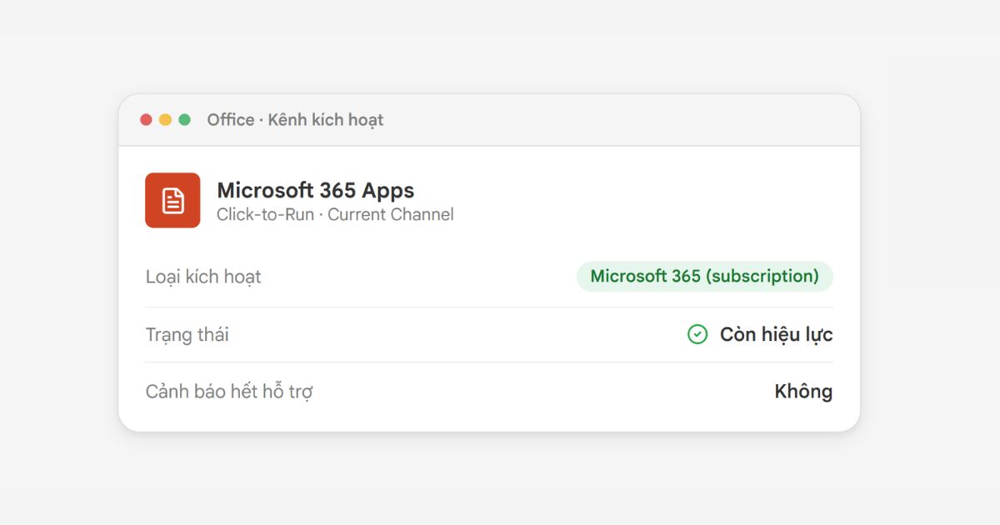Screen dimensions: 1000x525
Task: Click the Loại kích hoạt label
Action: pyautogui.click(x=203, y=277)
